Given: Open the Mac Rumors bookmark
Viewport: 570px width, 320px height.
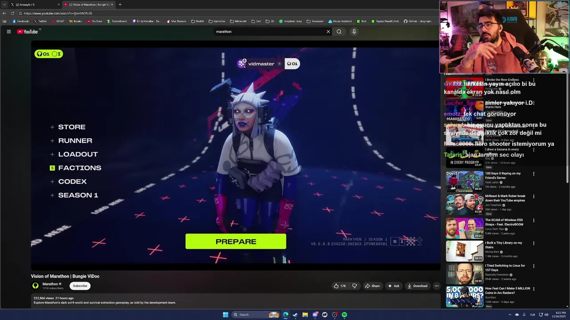Looking at the screenshot, I should [x=176, y=21].
